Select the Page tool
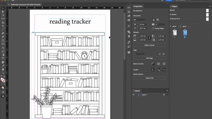 pos(3,15)
